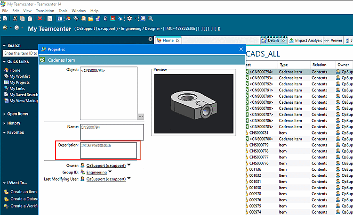This screenshot has width=353, height=215.
Task: Click the Item ID search field
Action: click(20, 53)
